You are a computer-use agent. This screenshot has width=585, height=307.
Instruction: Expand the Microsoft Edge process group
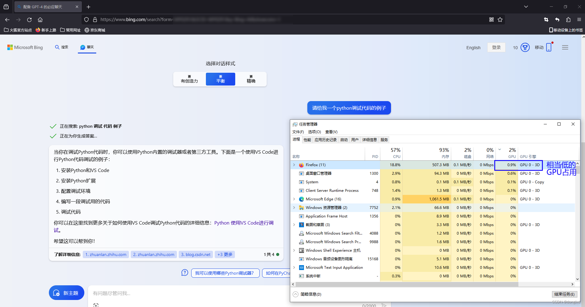[294, 199]
